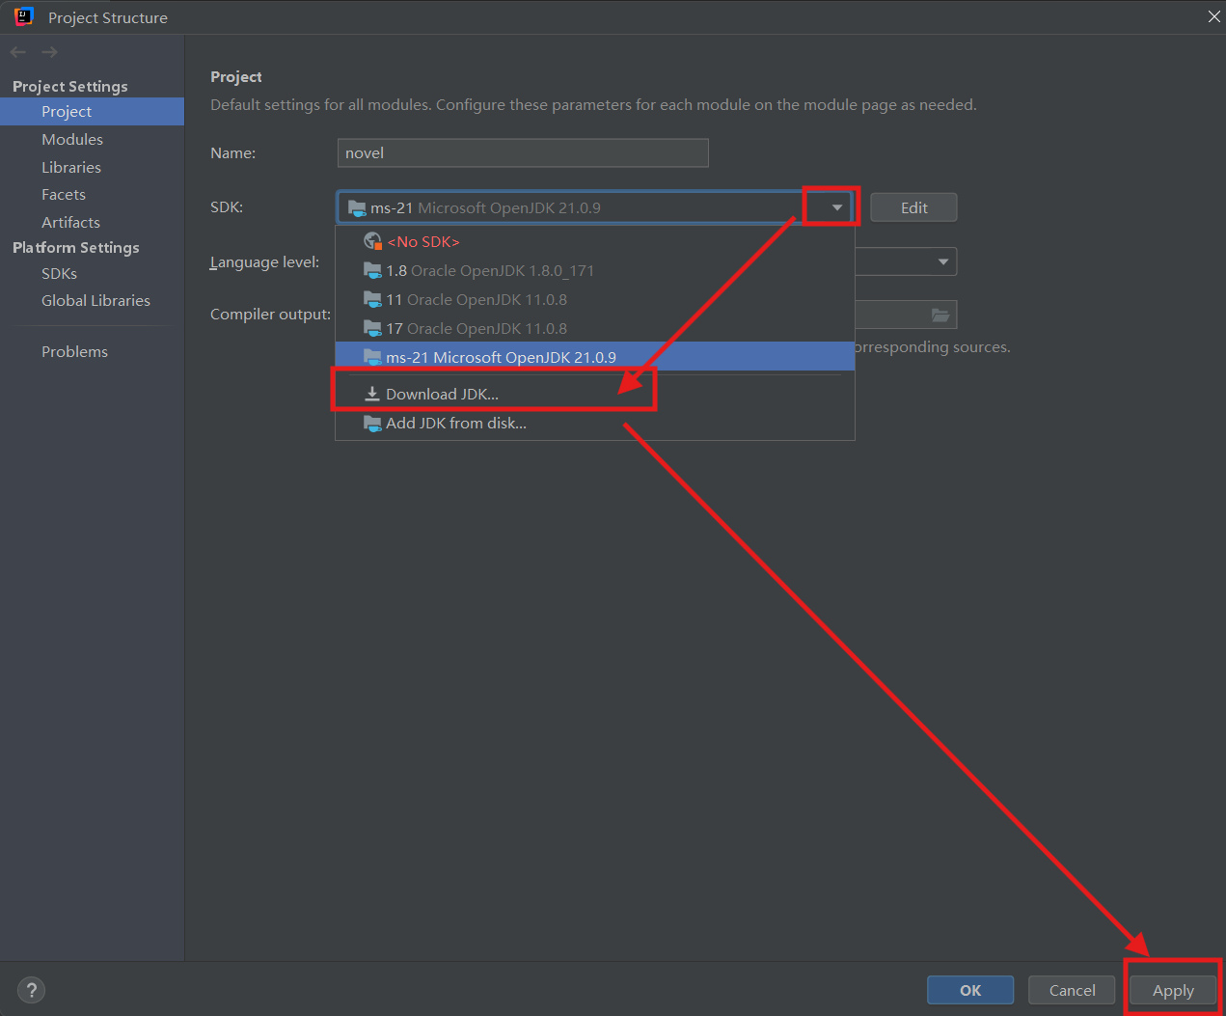Click the project Name input field
This screenshot has width=1226, height=1016.
523,152
